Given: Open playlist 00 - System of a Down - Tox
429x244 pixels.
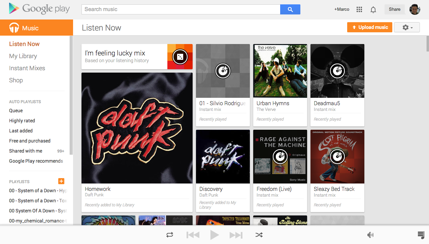Looking at the screenshot, I should (38, 201).
